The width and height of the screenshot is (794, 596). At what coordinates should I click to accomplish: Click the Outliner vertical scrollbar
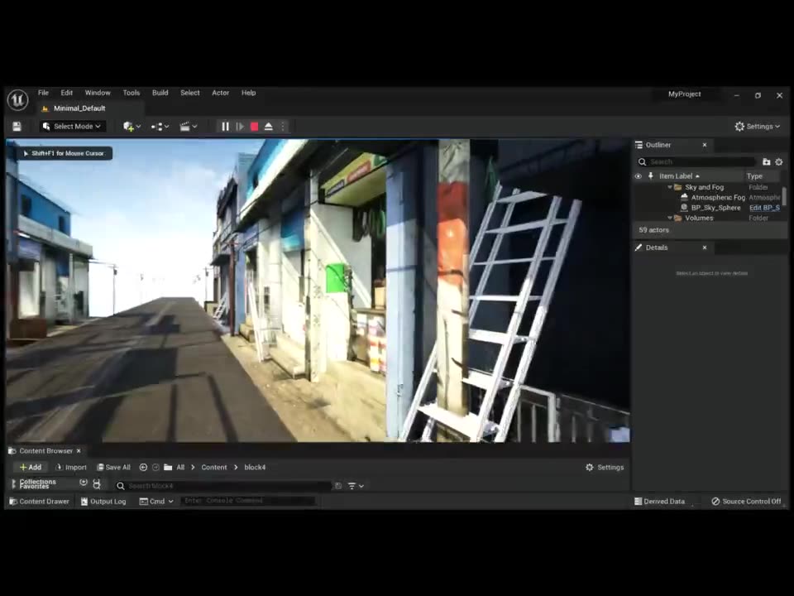(x=784, y=196)
